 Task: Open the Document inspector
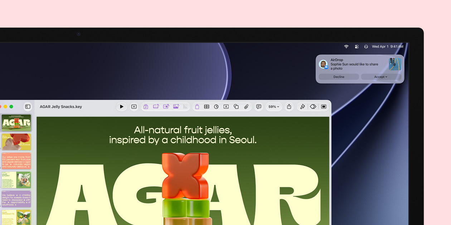(324, 107)
